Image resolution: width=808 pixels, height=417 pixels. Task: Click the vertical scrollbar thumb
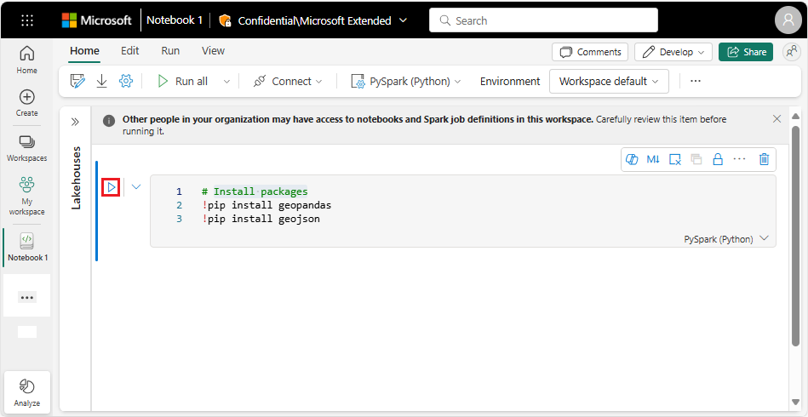point(795,235)
